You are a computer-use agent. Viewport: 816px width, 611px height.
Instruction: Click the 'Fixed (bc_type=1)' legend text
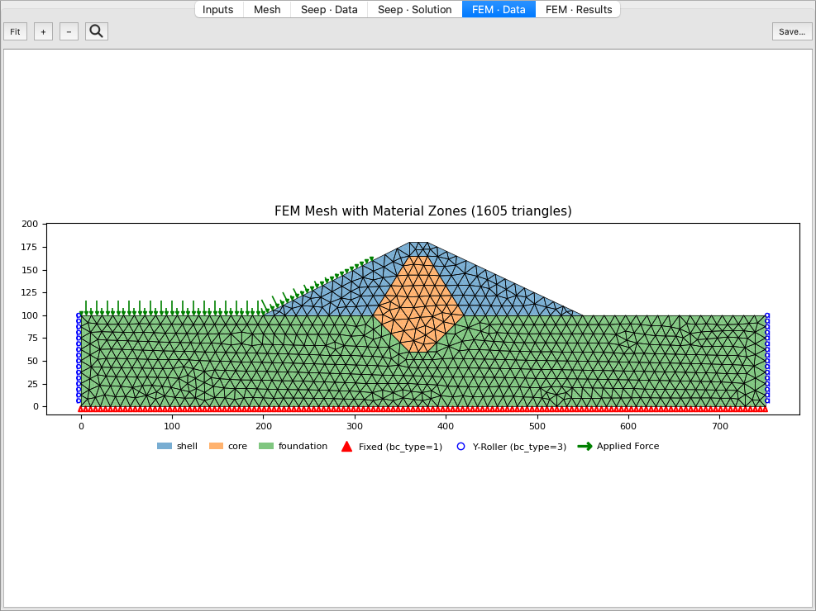[400, 447]
